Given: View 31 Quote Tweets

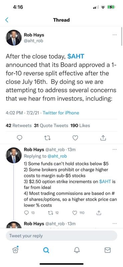Looking at the screenshot, I should (x=51, y=126).
